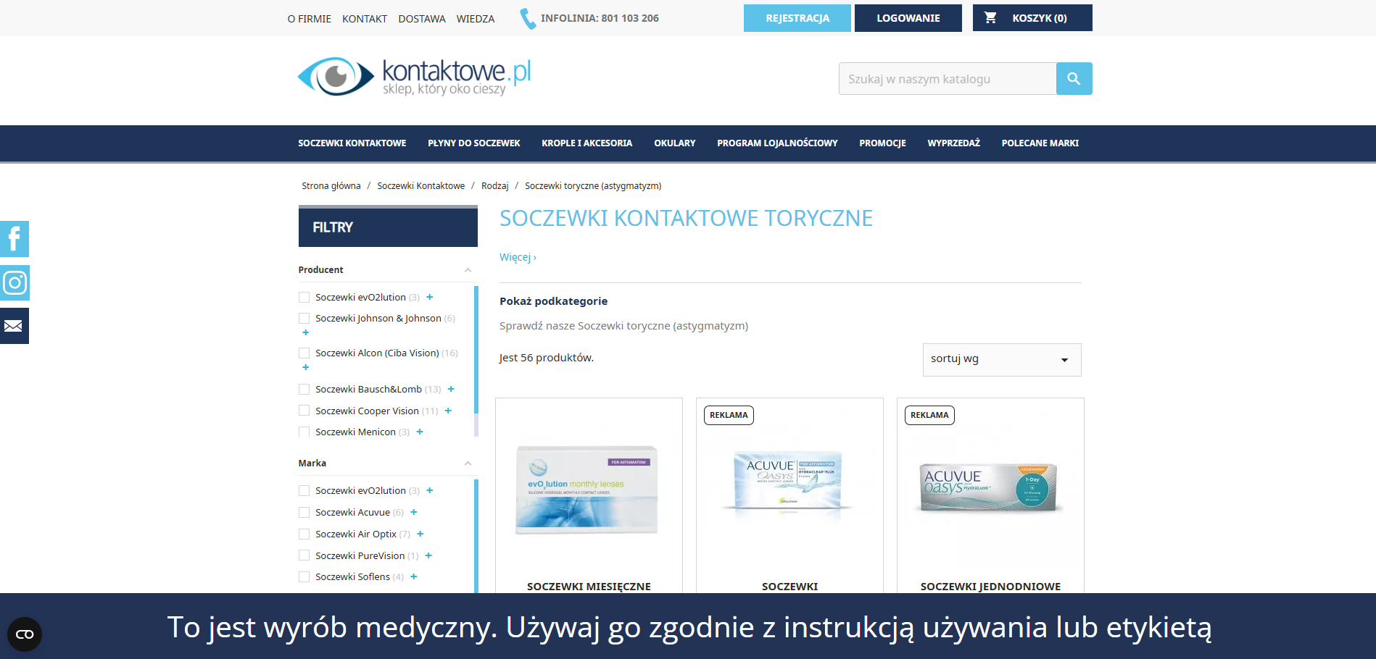Image resolution: width=1376 pixels, height=659 pixels.
Task: Click the email contact sidebar icon
Action: [x=14, y=325]
